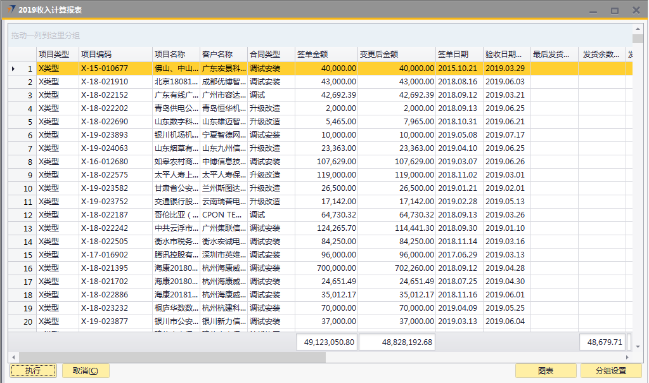Viewport: 649px width, 383px height.
Task: Click the 验收日期 column header
Action: tap(506, 55)
